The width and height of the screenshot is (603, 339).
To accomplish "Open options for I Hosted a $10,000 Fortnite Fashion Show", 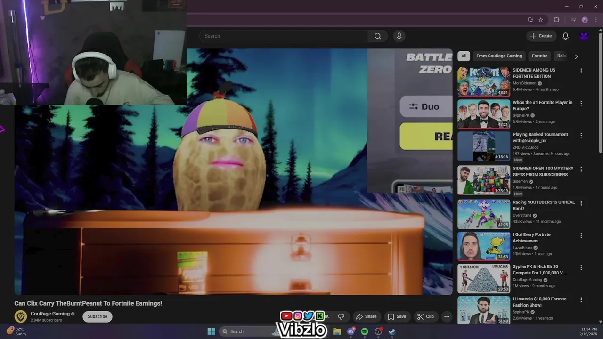I will coord(581,299).
